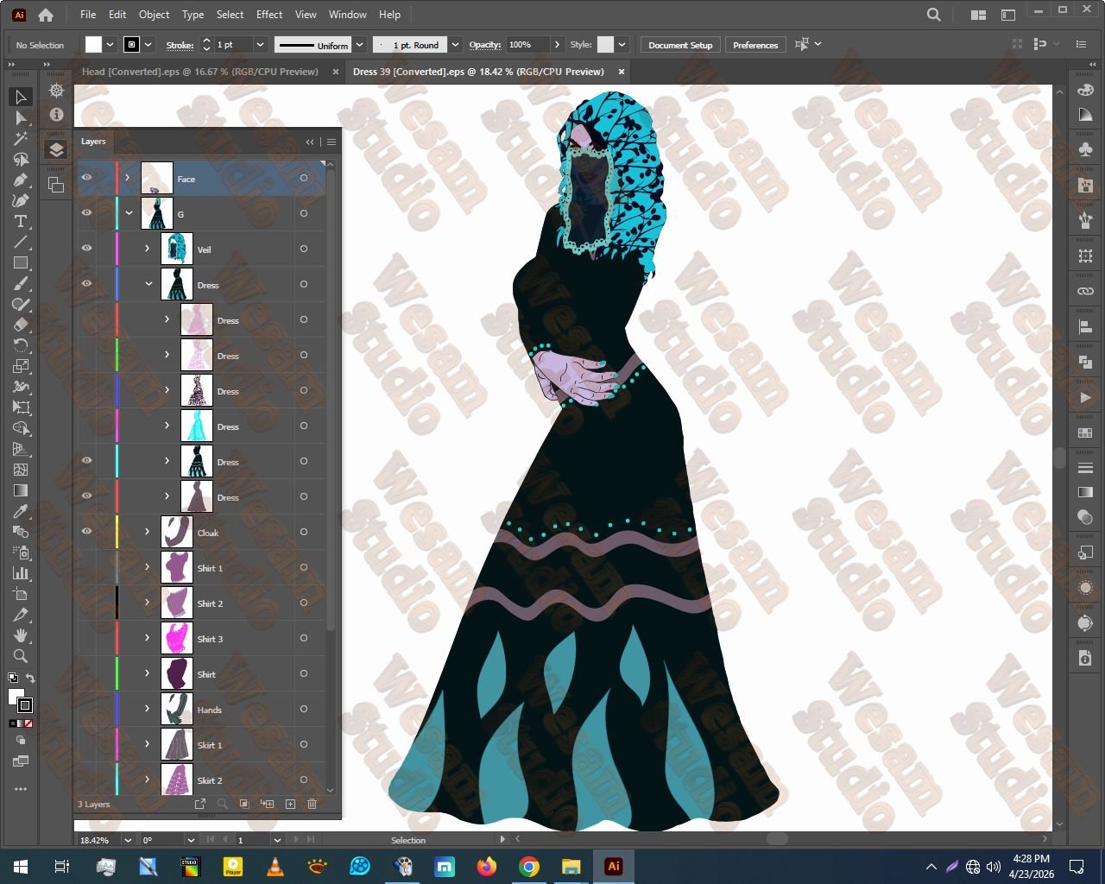Switch to Head [Converted].eps tab
This screenshot has height=884, width=1105.
pyautogui.click(x=200, y=72)
